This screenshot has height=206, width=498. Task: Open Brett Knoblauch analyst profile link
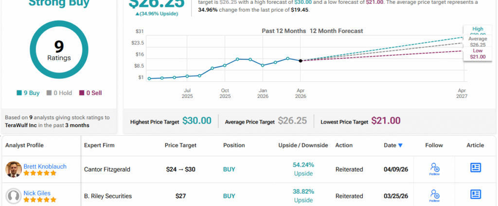[x=45, y=166]
